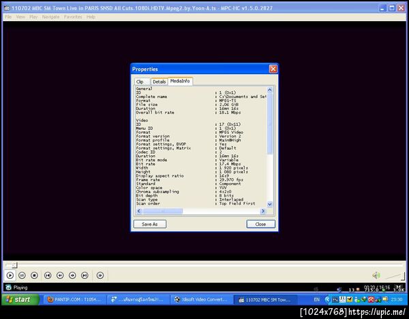Maximize the MPC-HC window
Viewport: 409px width, 319px height.
392,8
